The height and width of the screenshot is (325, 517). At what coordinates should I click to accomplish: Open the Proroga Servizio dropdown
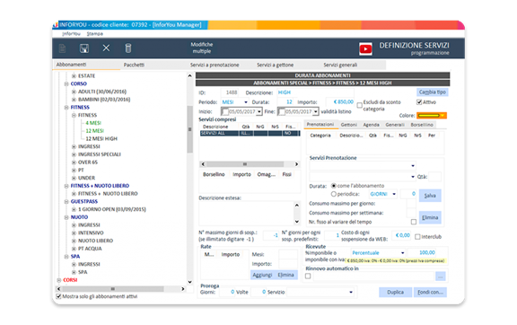[351, 292]
